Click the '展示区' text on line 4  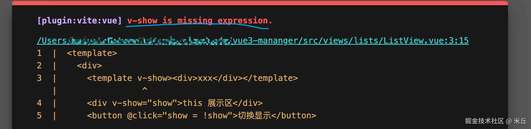point(220,103)
